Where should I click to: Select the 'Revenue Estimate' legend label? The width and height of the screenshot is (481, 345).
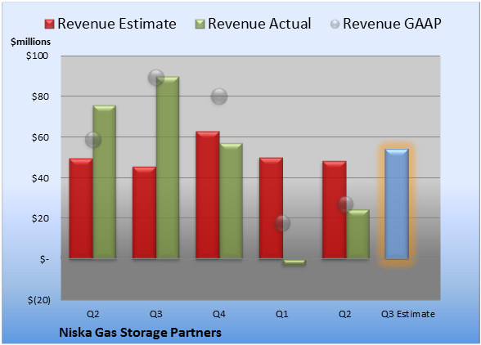(117, 24)
